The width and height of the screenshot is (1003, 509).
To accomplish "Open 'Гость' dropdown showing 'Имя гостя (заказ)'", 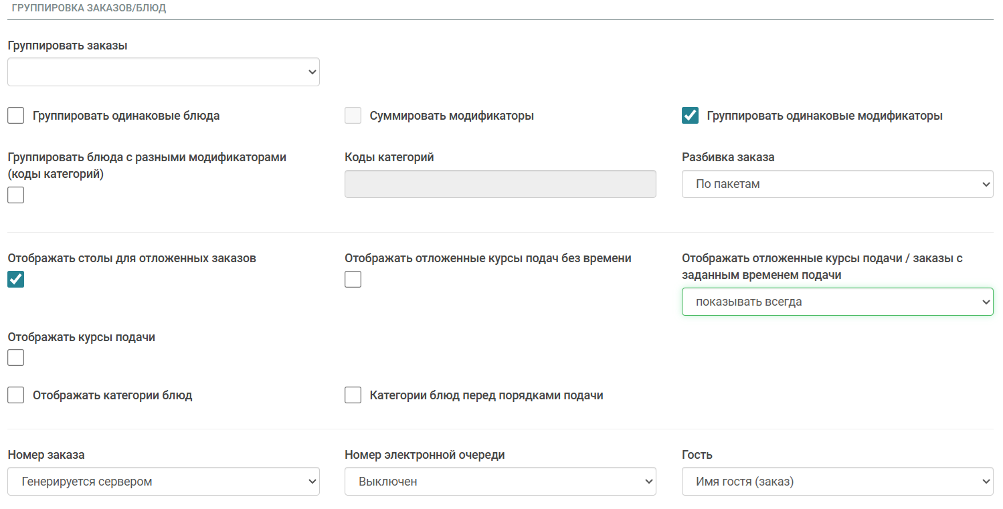I will pyautogui.click(x=837, y=482).
